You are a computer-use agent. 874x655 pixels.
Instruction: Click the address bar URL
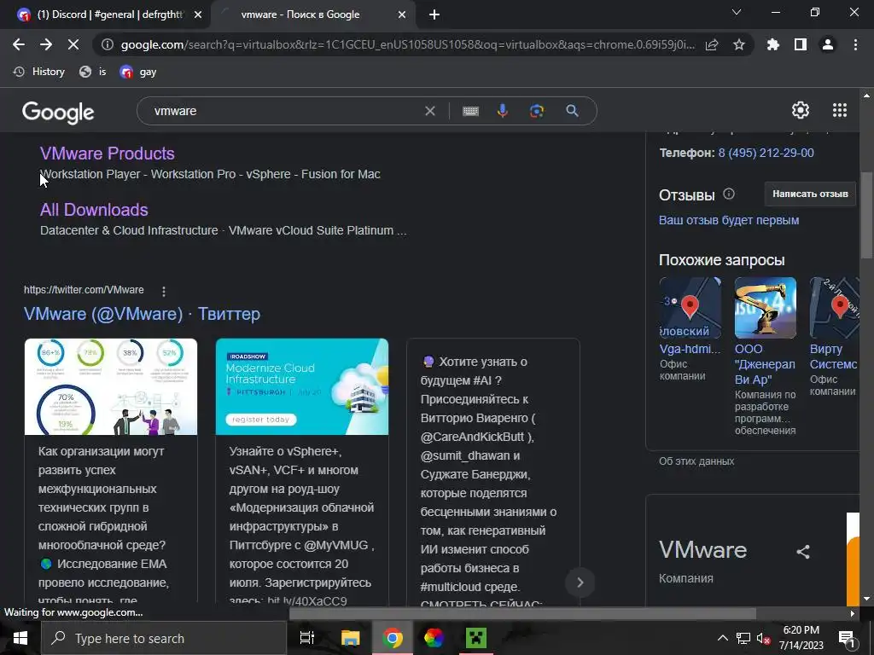click(407, 44)
